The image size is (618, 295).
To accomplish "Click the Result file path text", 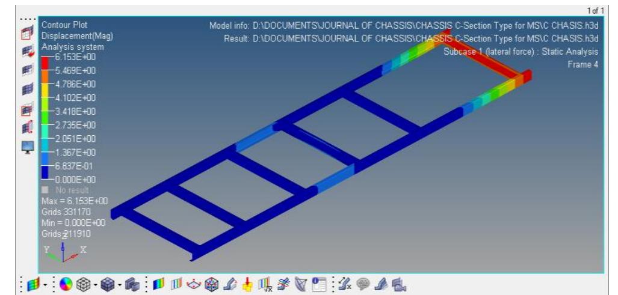I will [411, 39].
